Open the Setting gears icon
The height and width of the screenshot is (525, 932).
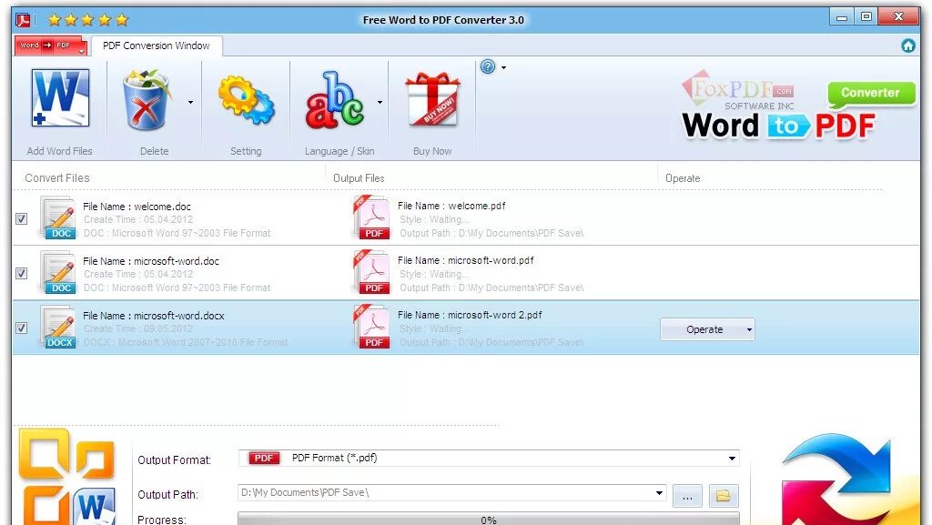[x=246, y=100]
